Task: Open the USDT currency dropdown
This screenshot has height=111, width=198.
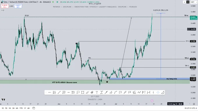Action: [194, 2]
